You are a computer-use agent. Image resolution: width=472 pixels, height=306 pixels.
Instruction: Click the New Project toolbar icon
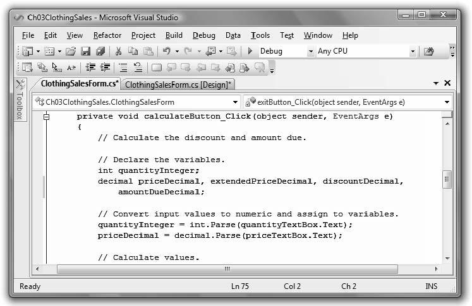click(x=27, y=51)
